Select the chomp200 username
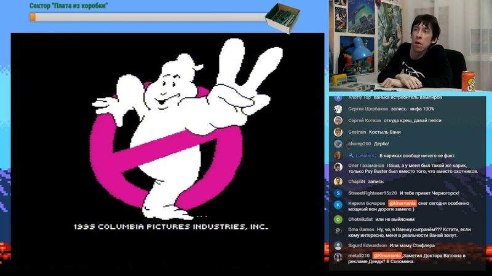This screenshot has height=276, width=492. 360,144
